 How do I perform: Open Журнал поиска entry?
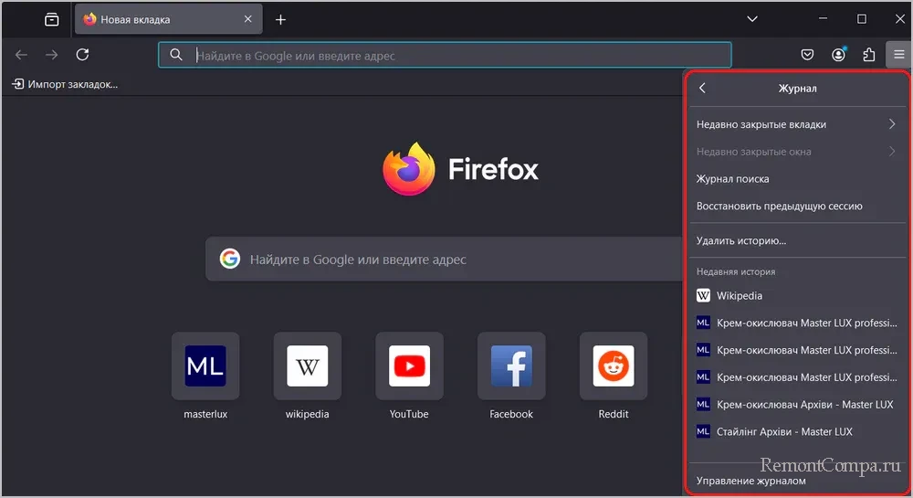tap(796, 179)
